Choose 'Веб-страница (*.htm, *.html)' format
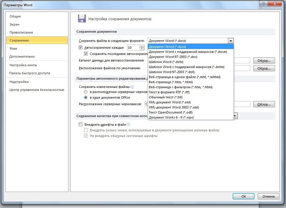Screen dimensions: 286x208 tap(190, 82)
